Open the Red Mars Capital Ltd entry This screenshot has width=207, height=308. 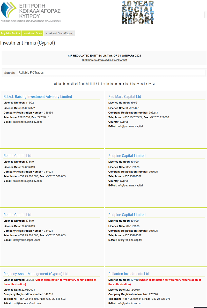pyautogui.click(x=125, y=97)
